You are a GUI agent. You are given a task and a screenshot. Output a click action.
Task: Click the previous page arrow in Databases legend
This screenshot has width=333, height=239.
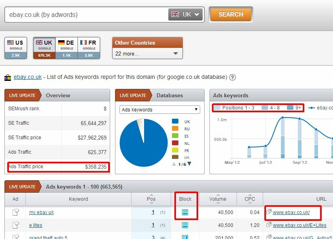(174, 164)
